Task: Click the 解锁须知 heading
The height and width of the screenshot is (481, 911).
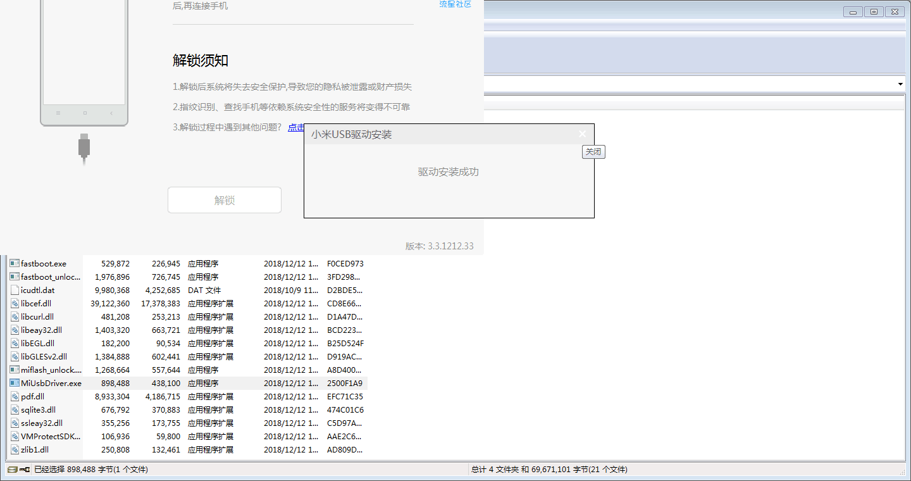Action: [201, 61]
